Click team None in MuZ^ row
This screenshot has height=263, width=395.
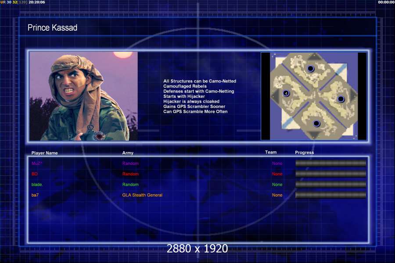coord(277,163)
